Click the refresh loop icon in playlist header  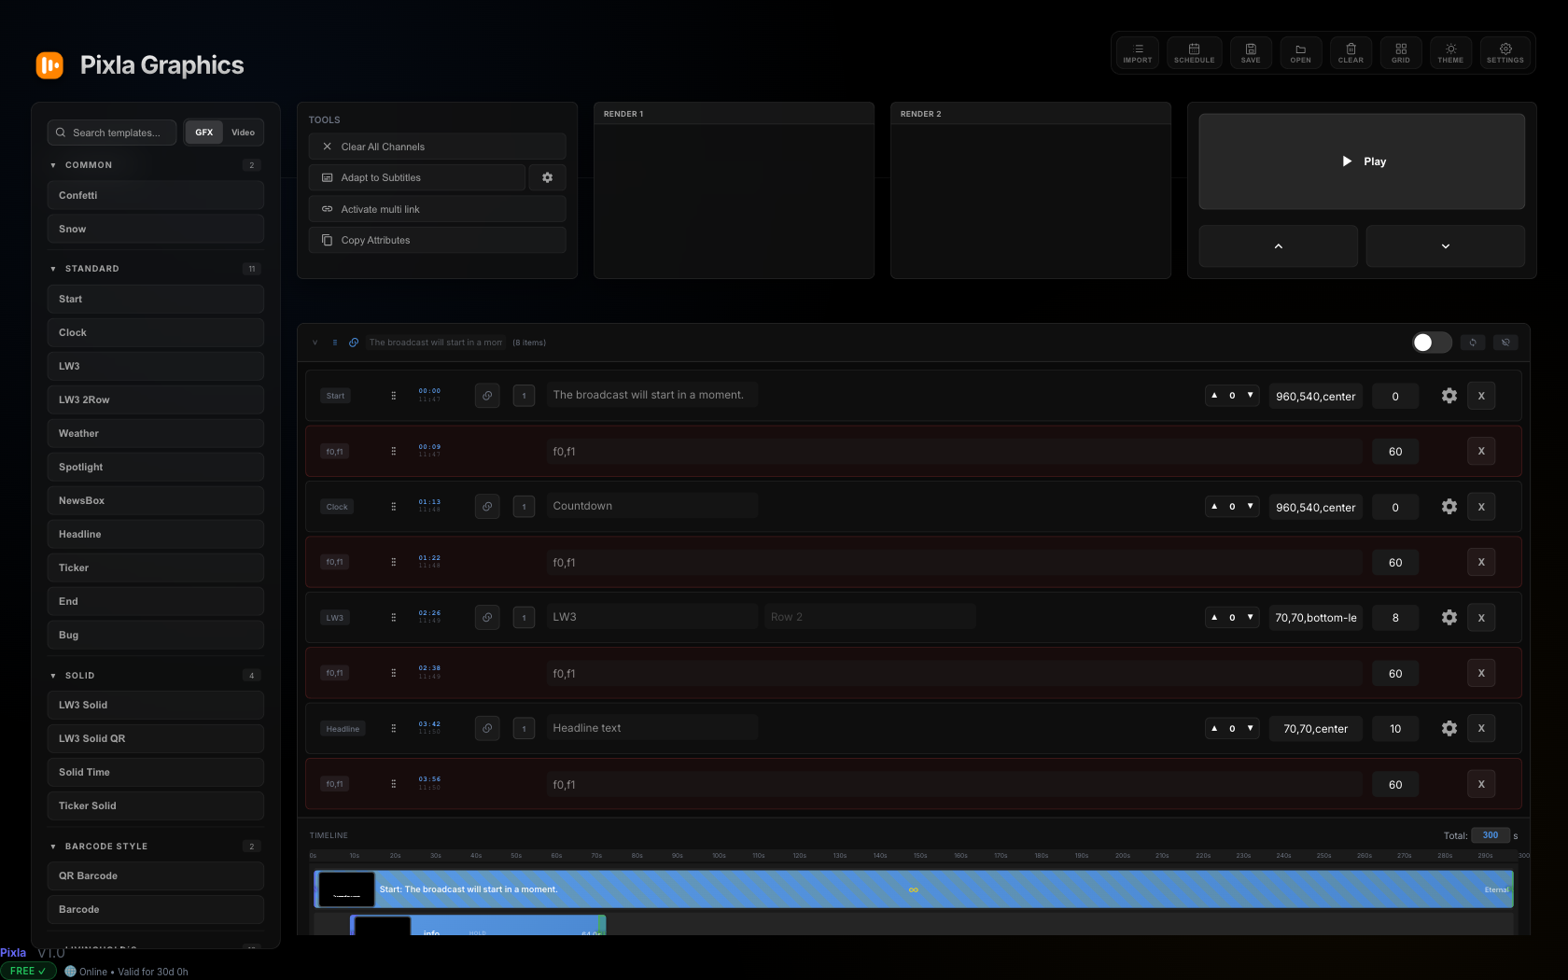(1473, 343)
